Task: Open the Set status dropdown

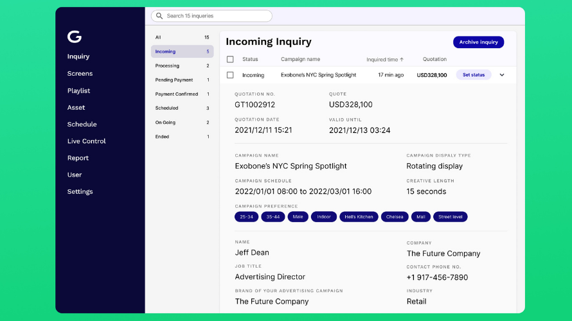Action: 474,74
